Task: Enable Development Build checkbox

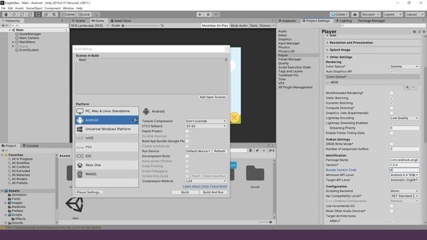Action: [187, 156]
